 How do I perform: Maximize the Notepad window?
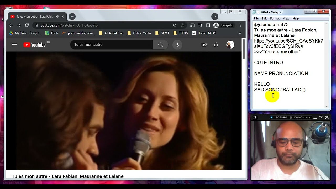(314, 12)
